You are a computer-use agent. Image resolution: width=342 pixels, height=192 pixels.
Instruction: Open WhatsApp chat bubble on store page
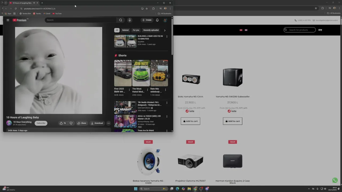click(x=335, y=180)
